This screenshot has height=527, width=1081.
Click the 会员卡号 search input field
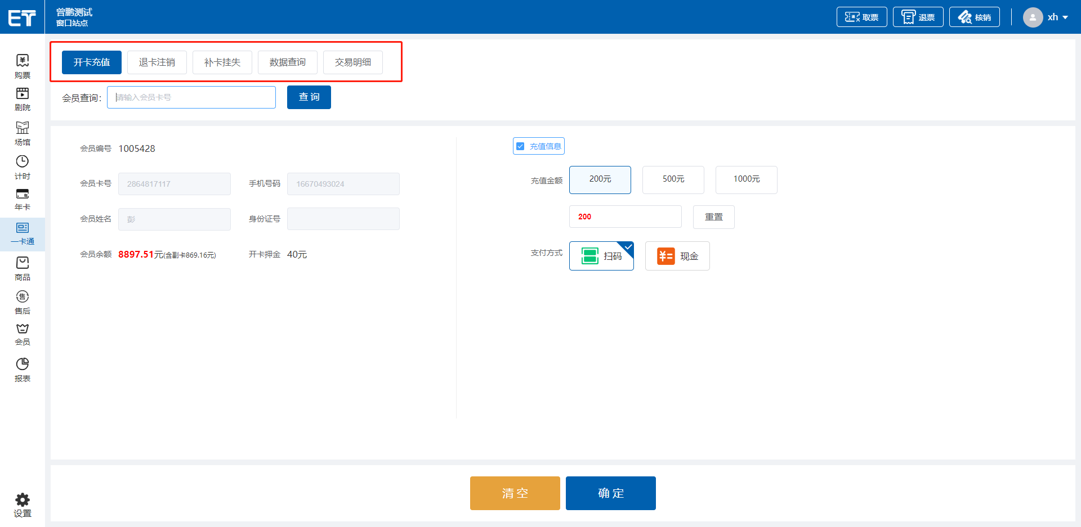[191, 97]
